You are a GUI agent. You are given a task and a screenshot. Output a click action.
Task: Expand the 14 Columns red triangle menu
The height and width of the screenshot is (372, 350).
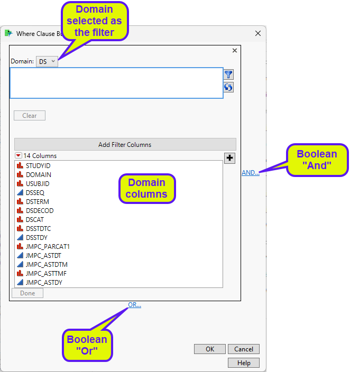pyautogui.click(x=19, y=156)
